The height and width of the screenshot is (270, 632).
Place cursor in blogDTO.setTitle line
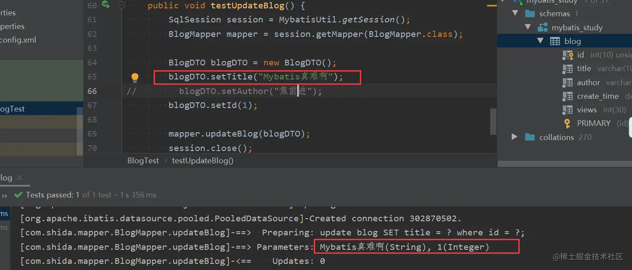[x=255, y=77]
